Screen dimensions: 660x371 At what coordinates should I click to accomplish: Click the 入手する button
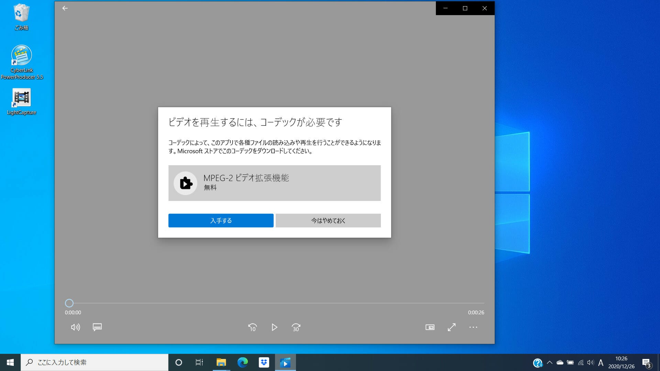221,221
